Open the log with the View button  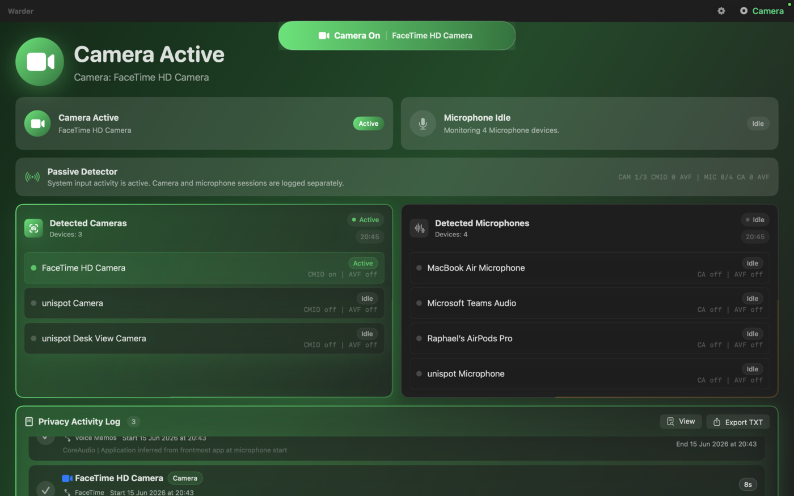pyautogui.click(x=681, y=421)
